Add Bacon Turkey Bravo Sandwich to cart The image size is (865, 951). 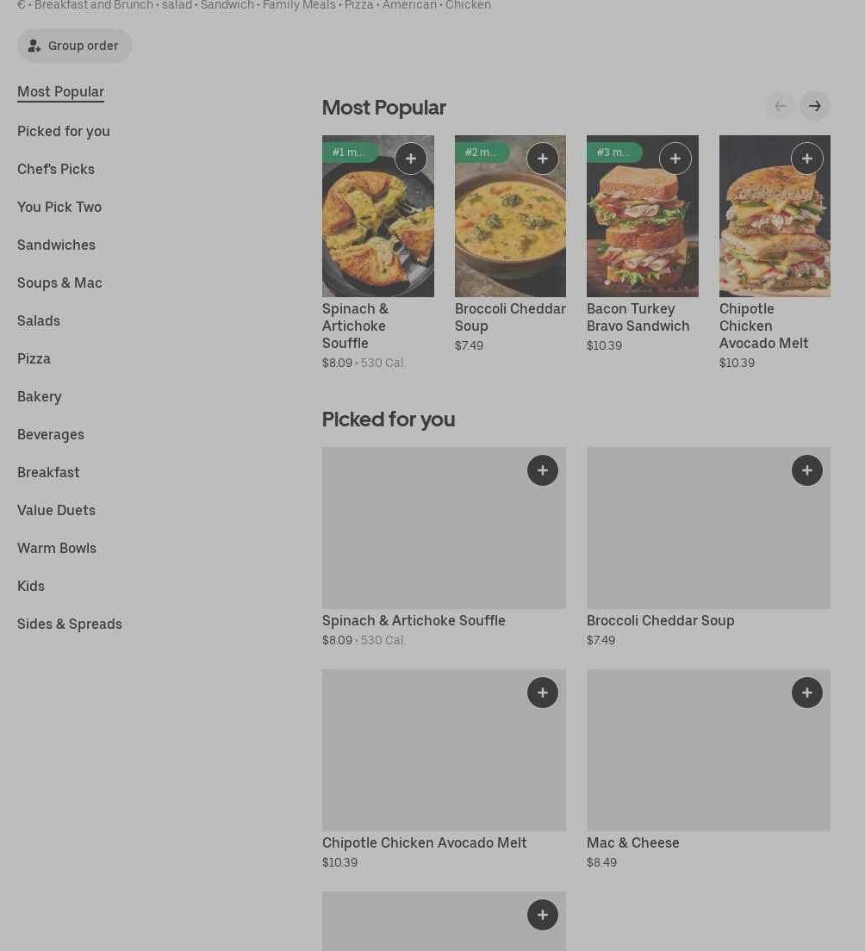click(675, 158)
